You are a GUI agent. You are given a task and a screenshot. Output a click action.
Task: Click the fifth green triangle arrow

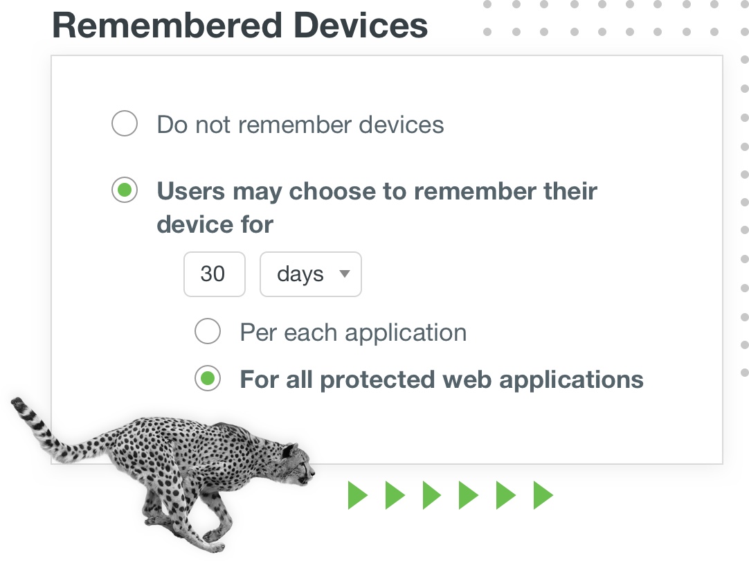click(506, 496)
